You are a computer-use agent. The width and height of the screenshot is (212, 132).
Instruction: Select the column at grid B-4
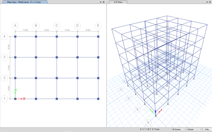(x=36, y=37)
